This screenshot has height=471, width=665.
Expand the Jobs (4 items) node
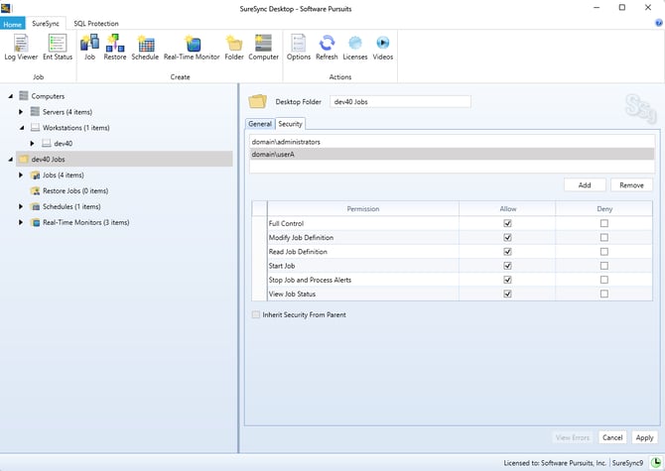click(x=21, y=175)
